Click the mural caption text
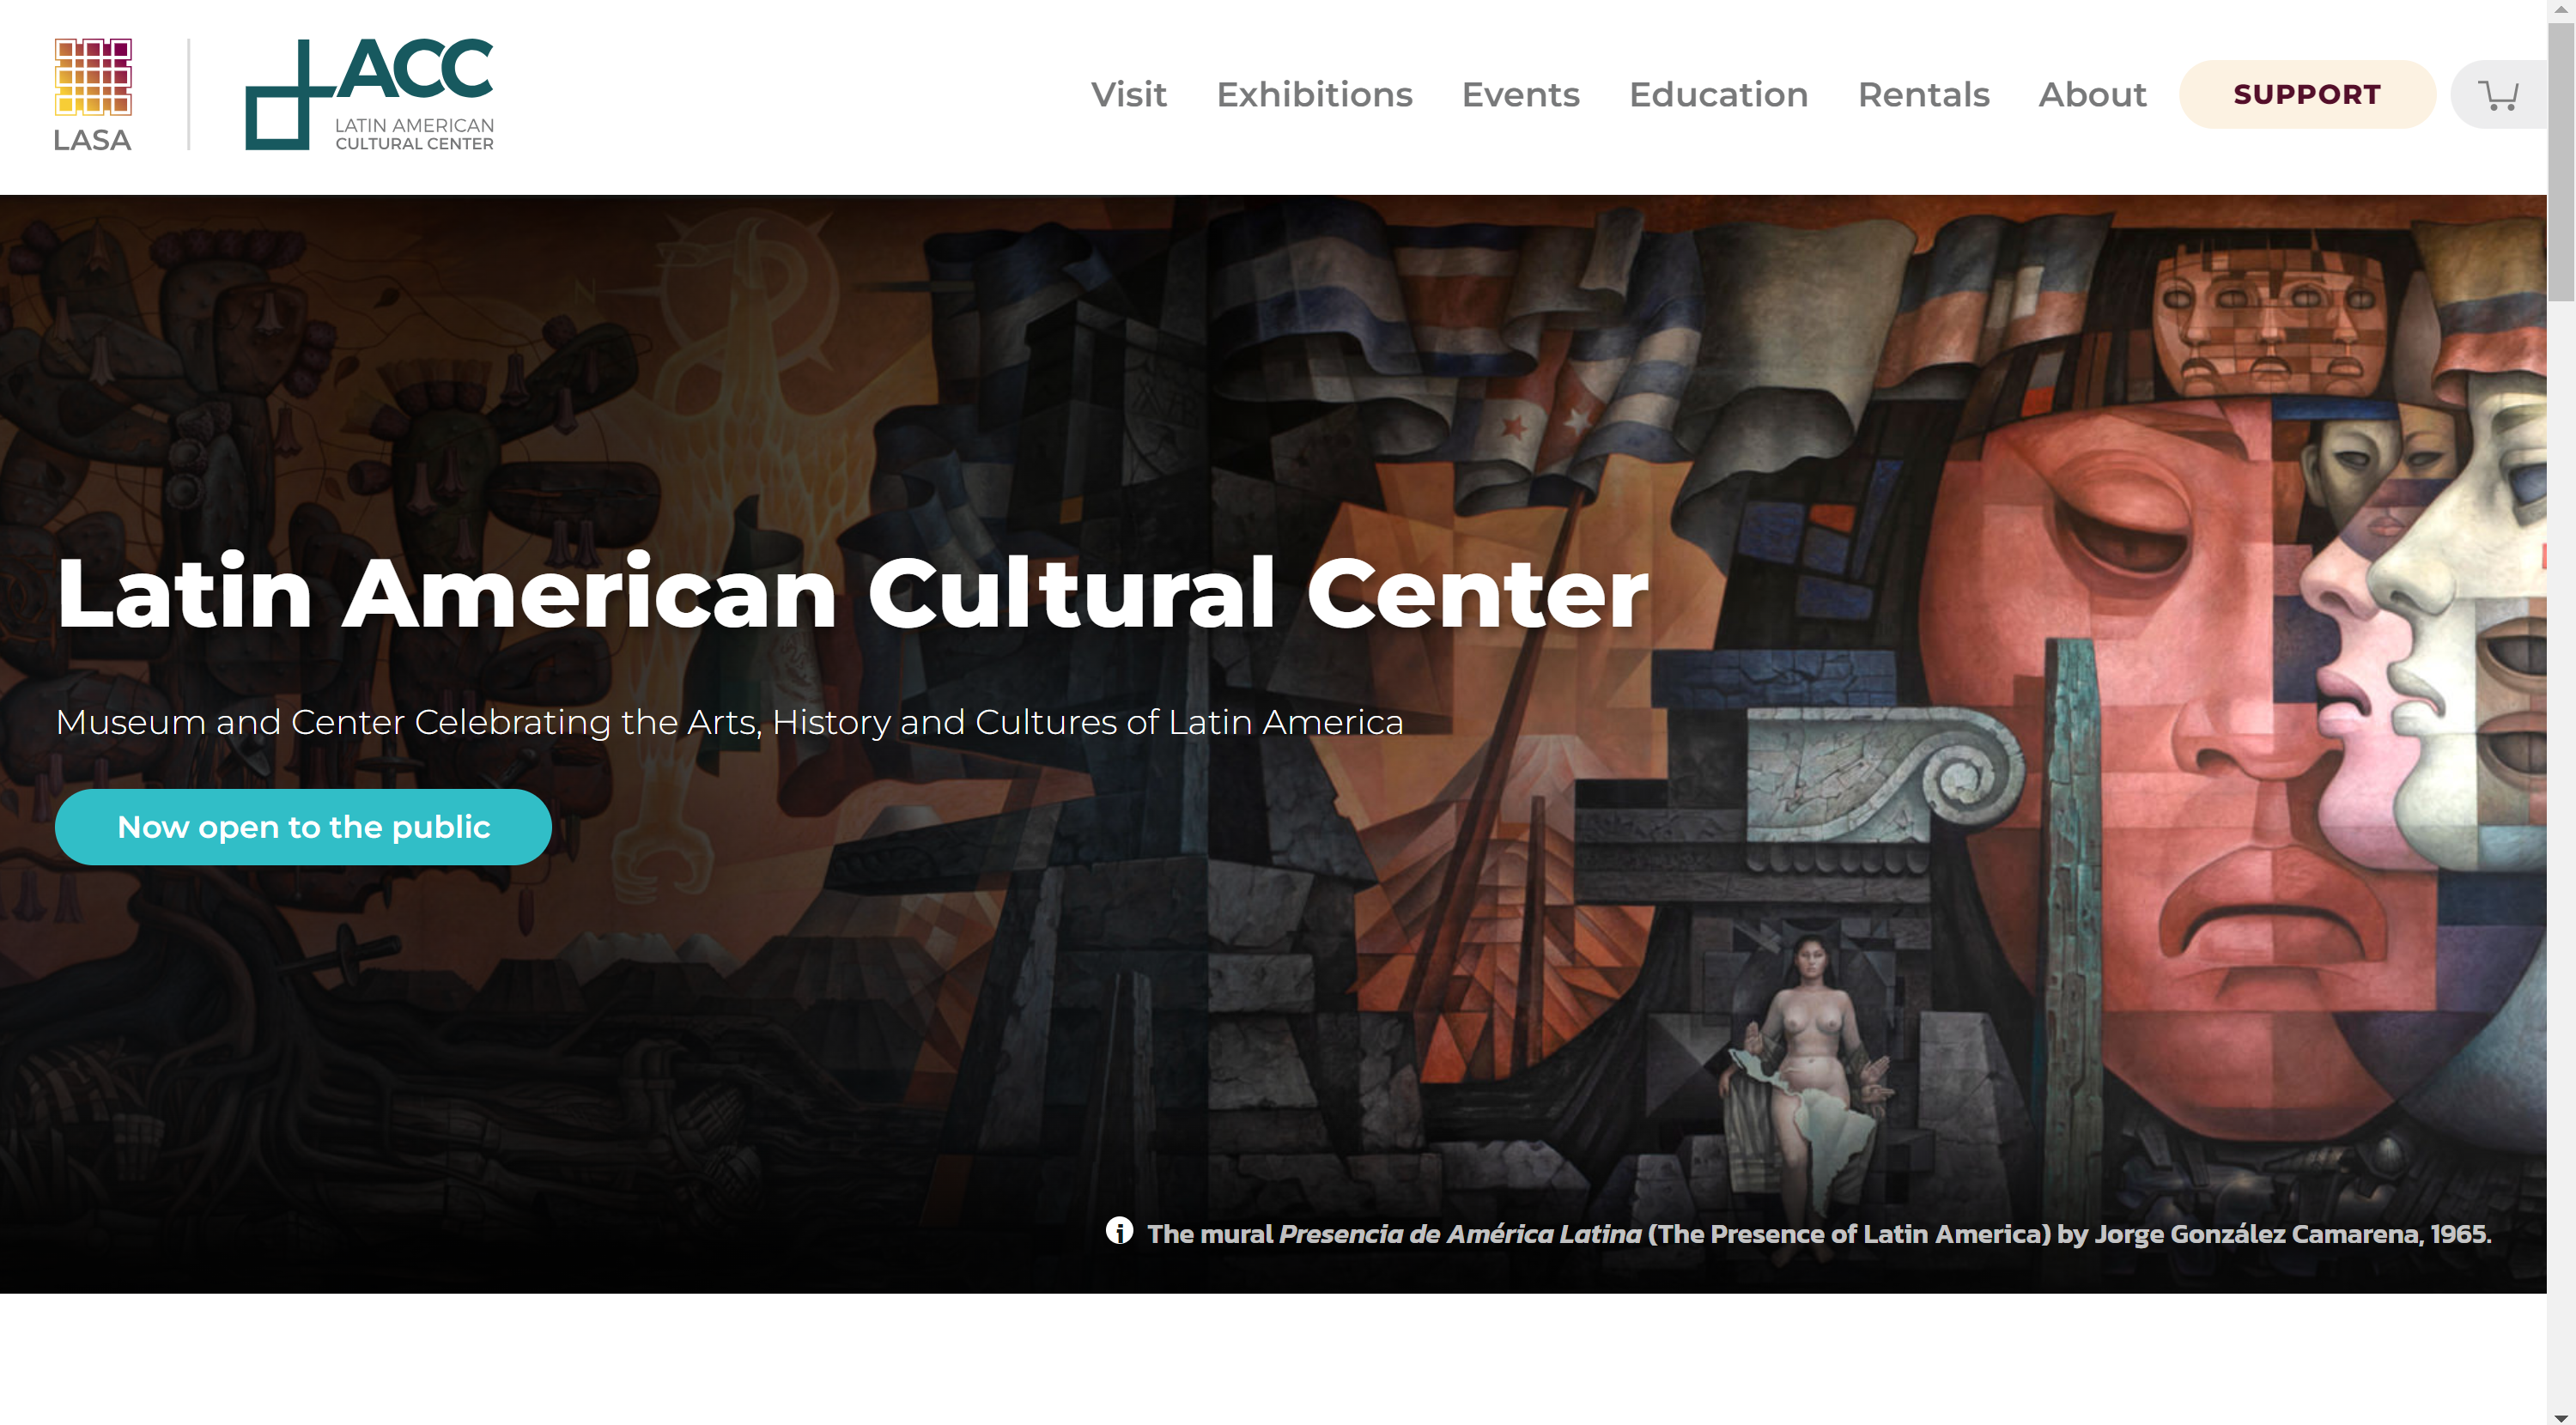The width and height of the screenshot is (2576, 1425). pyautogui.click(x=1819, y=1233)
